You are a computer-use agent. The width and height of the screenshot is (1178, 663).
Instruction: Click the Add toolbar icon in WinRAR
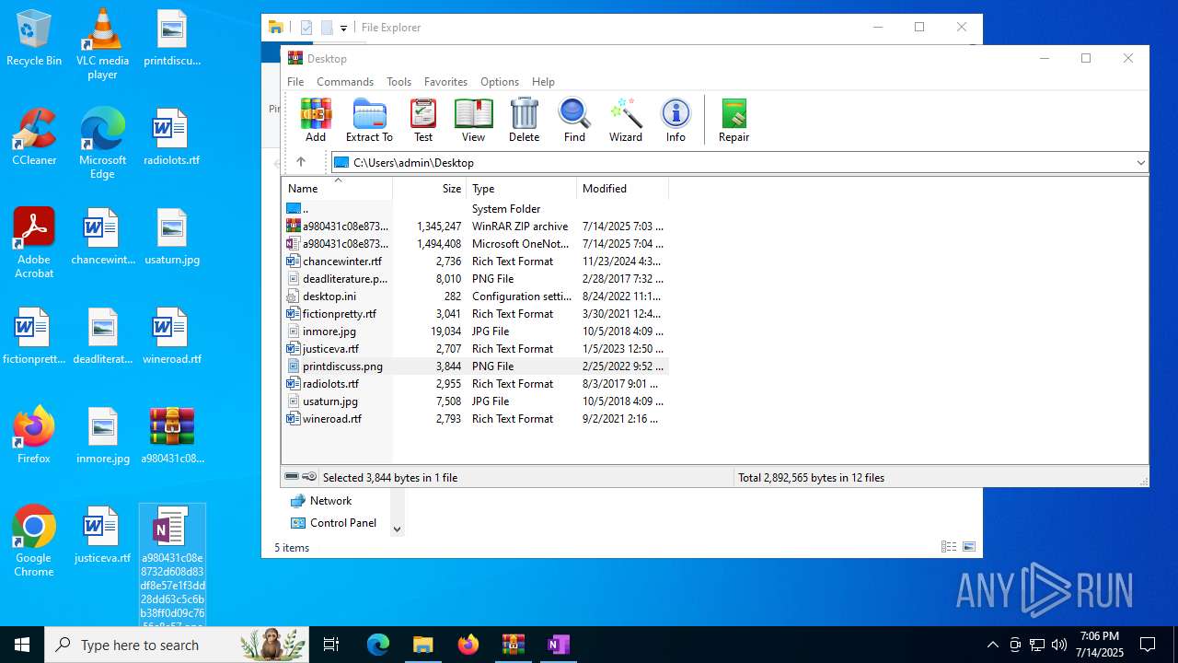click(x=316, y=121)
